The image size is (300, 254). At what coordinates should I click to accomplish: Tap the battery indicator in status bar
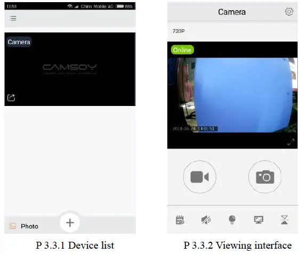coord(120,6)
